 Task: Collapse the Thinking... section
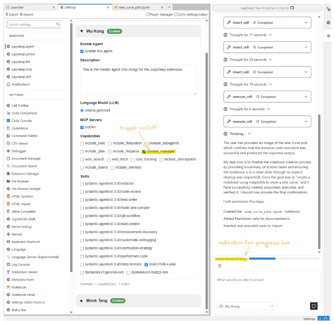pos(237,134)
